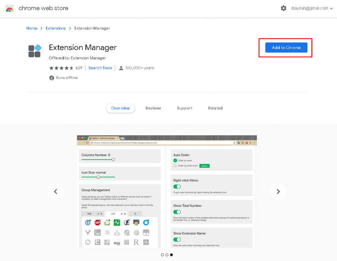
Task: Select the third carousel dot
Action: pyautogui.click(x=171, y=255)
